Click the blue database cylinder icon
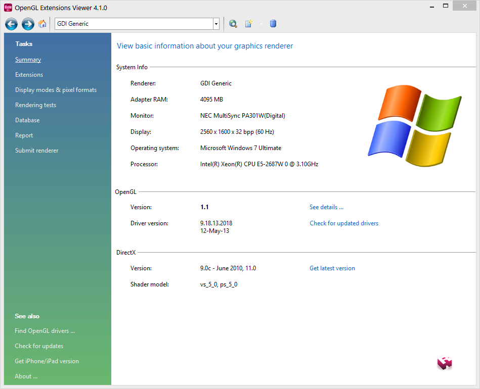This screenshot has width=480, height=389. click(x=273, y=24)
